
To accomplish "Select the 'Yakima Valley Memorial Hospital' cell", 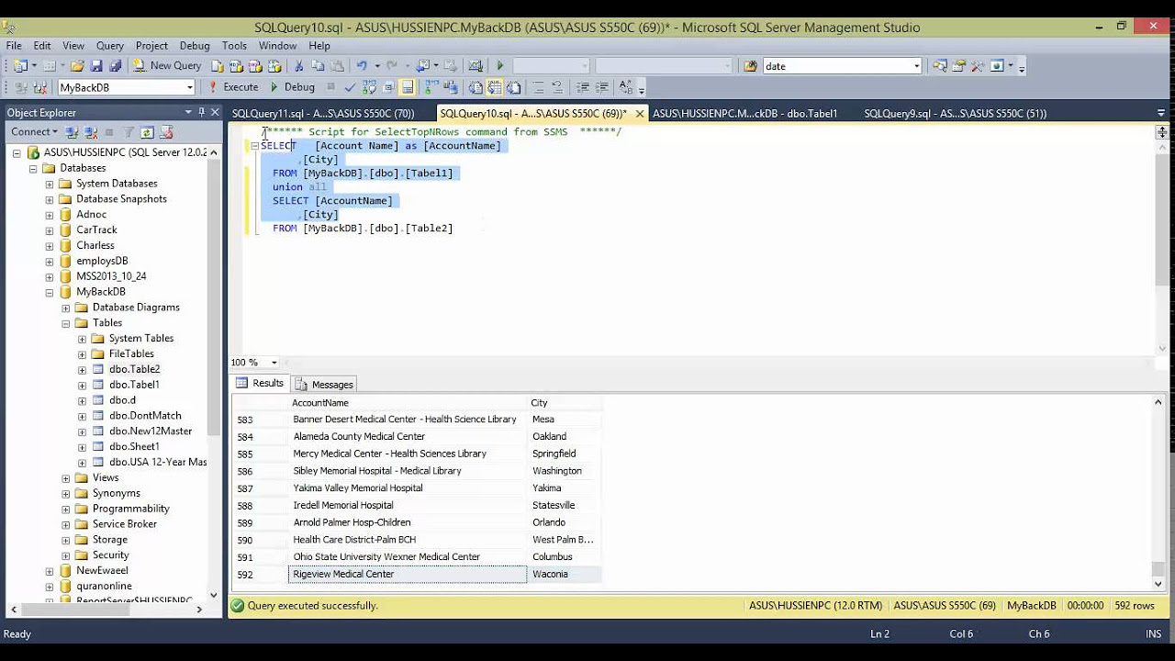I will pyautogui.click(x=408, y=488).
